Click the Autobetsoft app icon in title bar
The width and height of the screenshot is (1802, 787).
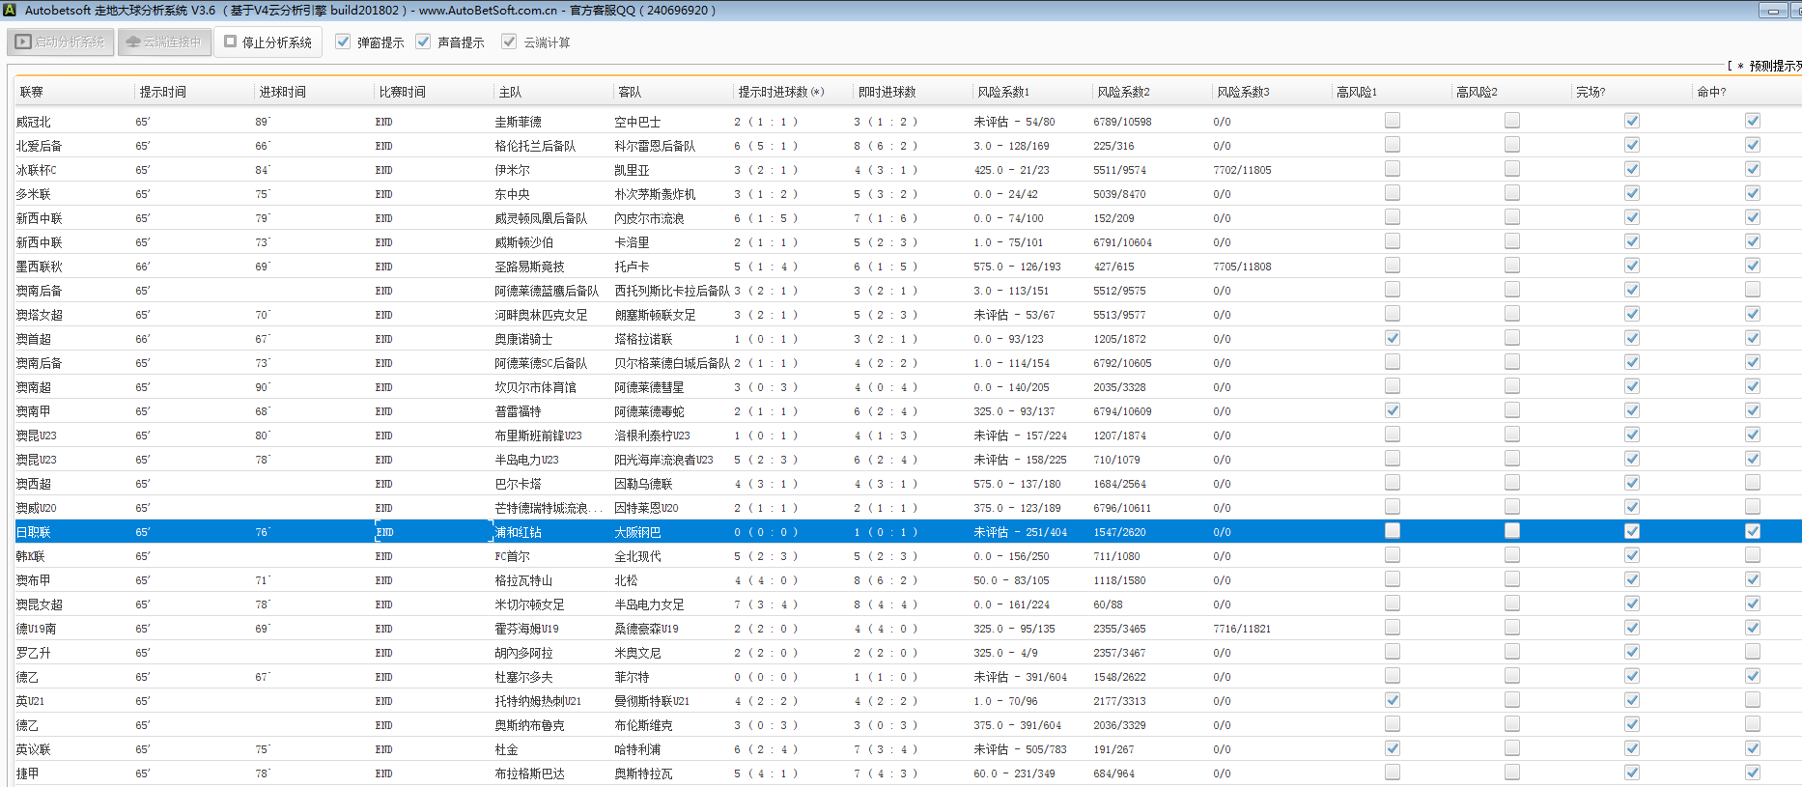point(10,11)
